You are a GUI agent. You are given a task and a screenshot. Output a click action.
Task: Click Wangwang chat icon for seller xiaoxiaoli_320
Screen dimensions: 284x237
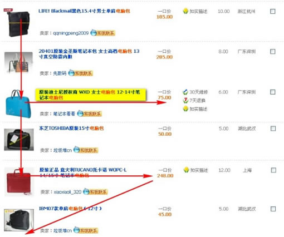click(x=95, y=191)
